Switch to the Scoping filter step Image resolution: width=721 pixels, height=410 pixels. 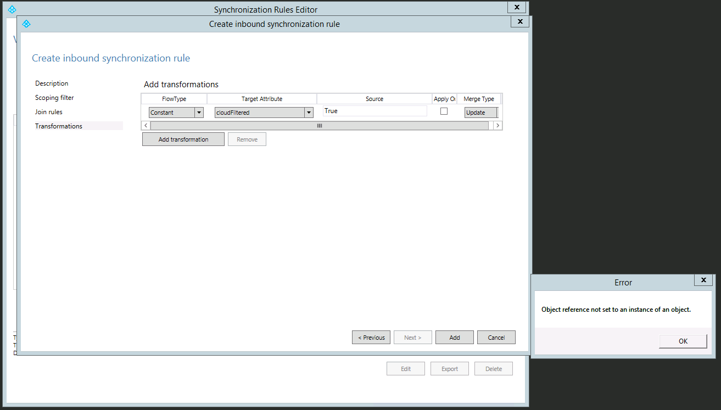click(x=54, y=98)
